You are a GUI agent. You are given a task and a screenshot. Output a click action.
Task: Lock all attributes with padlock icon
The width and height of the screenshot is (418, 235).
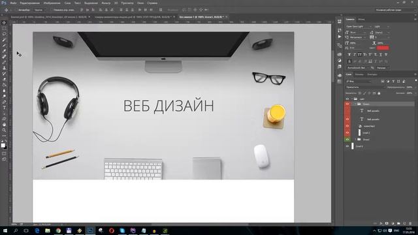pyautogui.click(x=379, y=93)
